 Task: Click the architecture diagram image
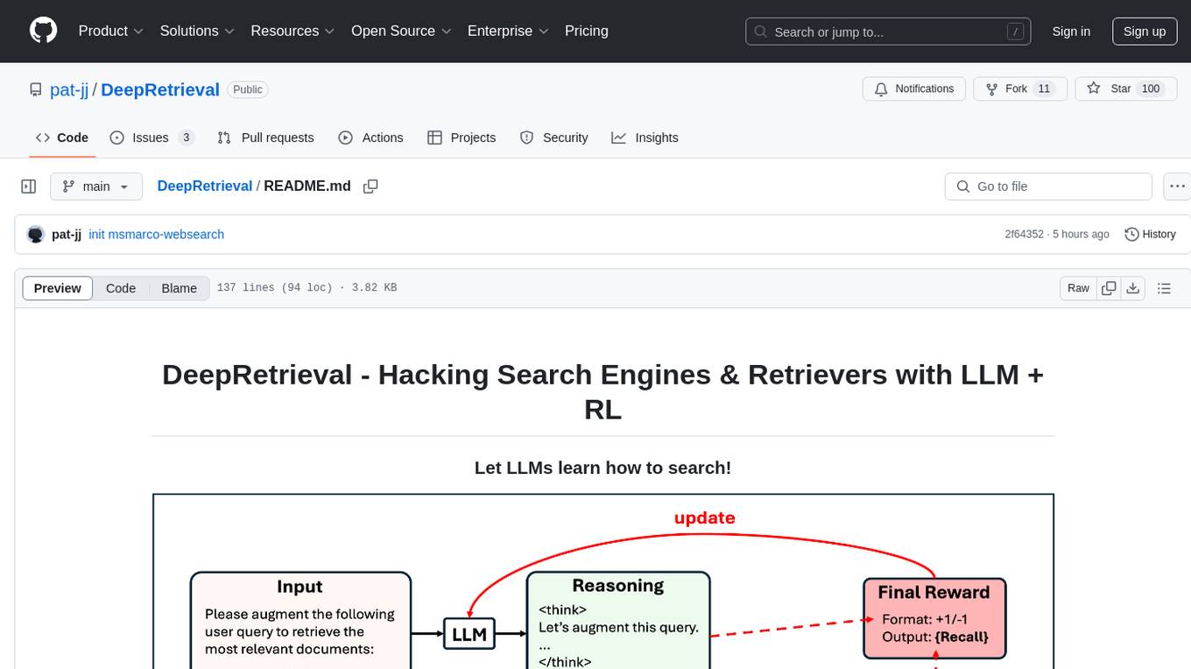click(603, 581)
